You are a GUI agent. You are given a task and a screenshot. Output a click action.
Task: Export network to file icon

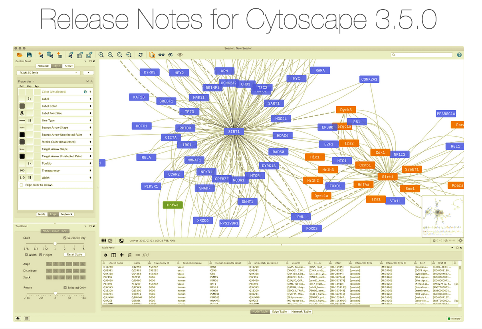pos(71,55)
